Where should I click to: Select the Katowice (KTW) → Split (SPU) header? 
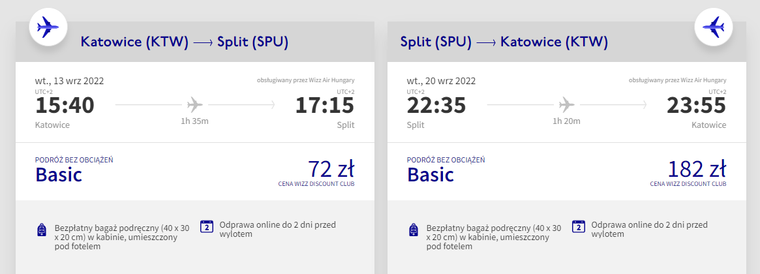click(x=185, y=42)
